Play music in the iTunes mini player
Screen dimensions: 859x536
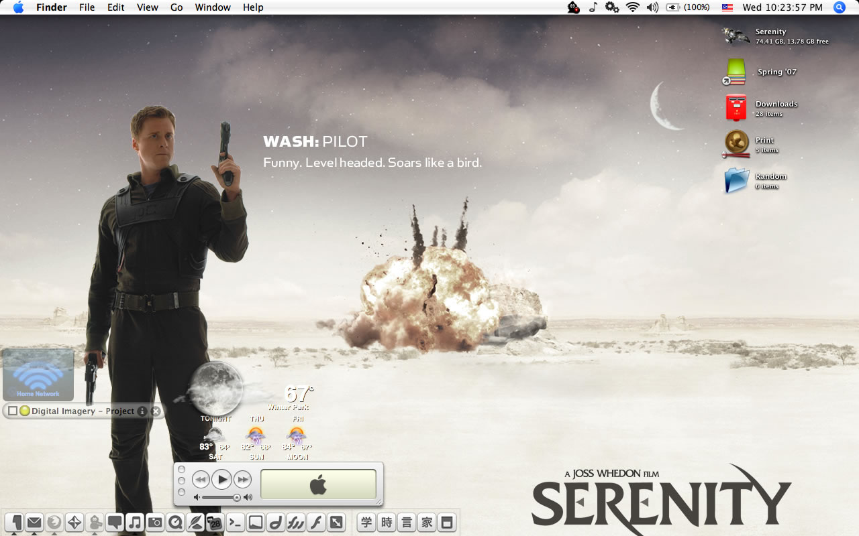[221, 479]
